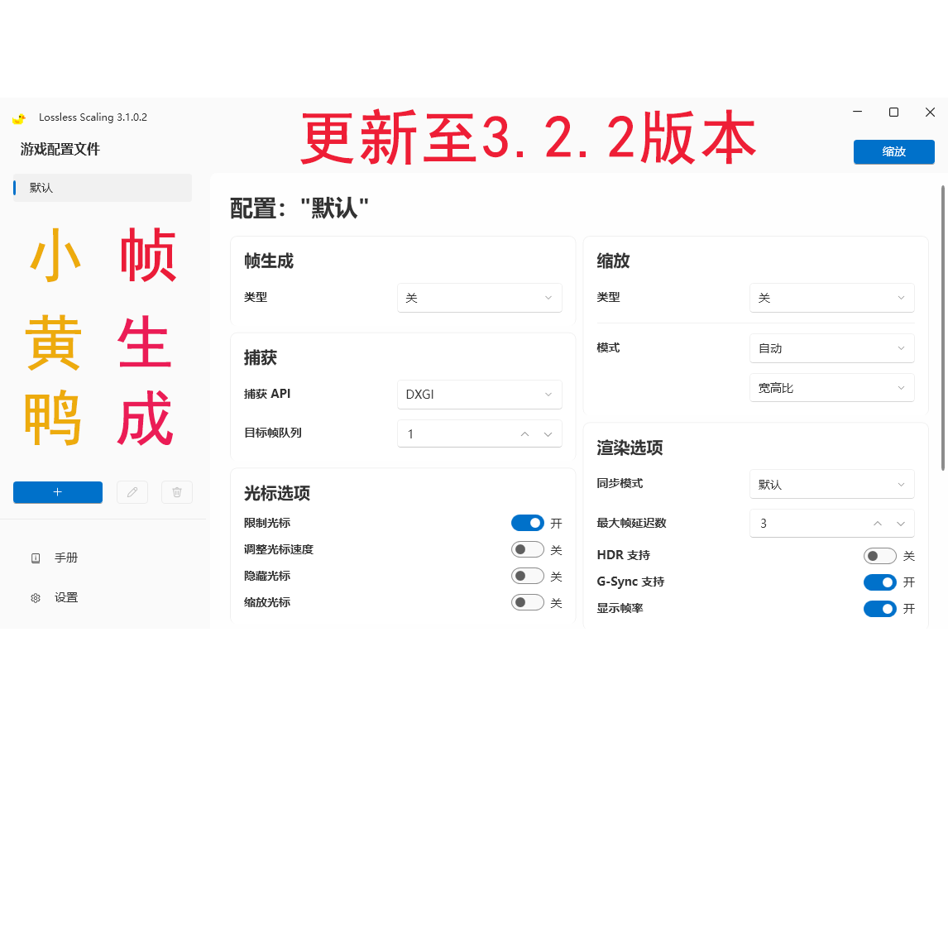
Task: Disable G-Sync 支持 toggle
Action: click(880, 582)
